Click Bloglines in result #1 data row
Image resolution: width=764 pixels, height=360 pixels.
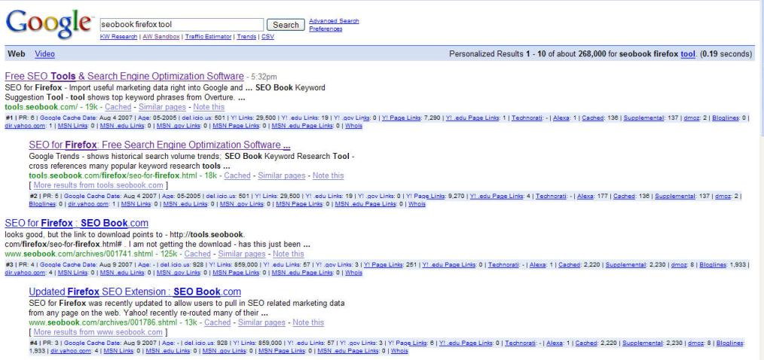coord(726,118)
